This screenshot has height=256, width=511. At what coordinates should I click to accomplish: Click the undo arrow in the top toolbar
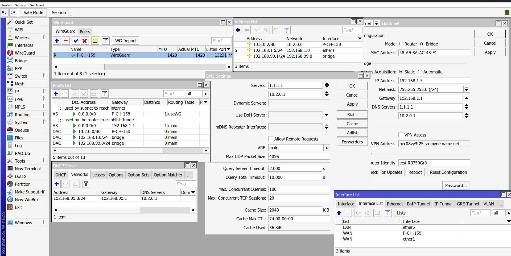(4, 12)
